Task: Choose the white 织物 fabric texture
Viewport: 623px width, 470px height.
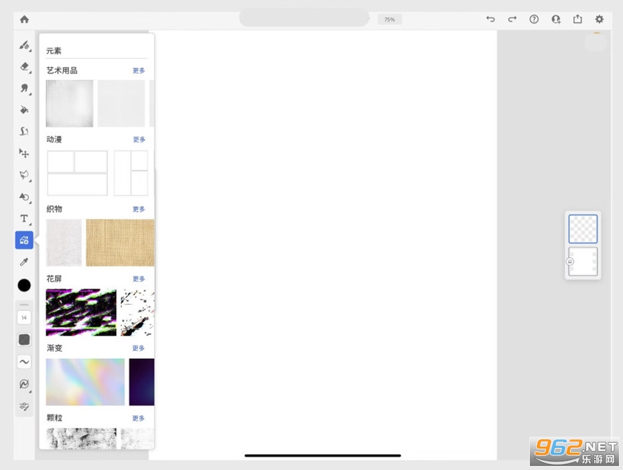Action: pyautogui.click(x=64, y=242)
